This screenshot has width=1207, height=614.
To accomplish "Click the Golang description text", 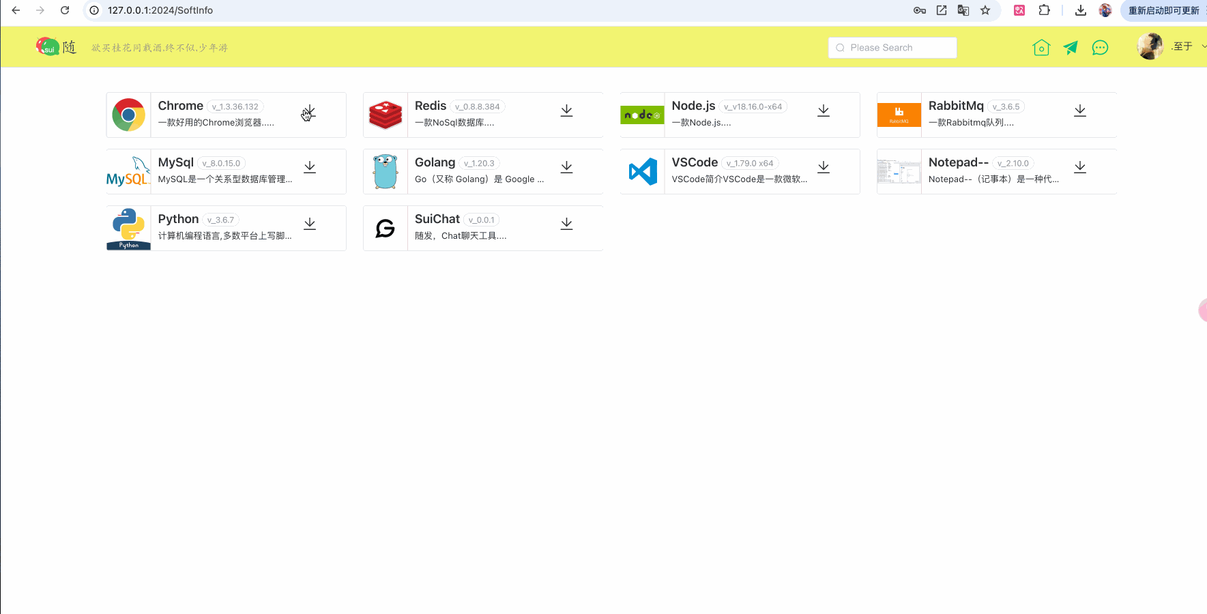I will pyautogui.click(x=480, y=179).
